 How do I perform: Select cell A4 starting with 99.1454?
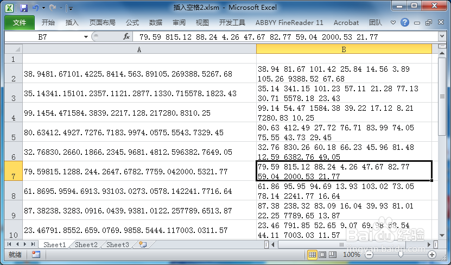click(139, 112)
